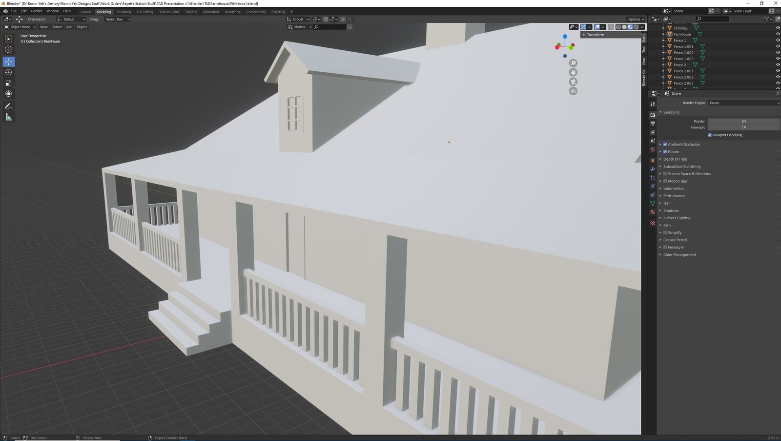Open the Global transform orientation dropdown
This screenshot has height=441, width=781.
coord(298,19)
